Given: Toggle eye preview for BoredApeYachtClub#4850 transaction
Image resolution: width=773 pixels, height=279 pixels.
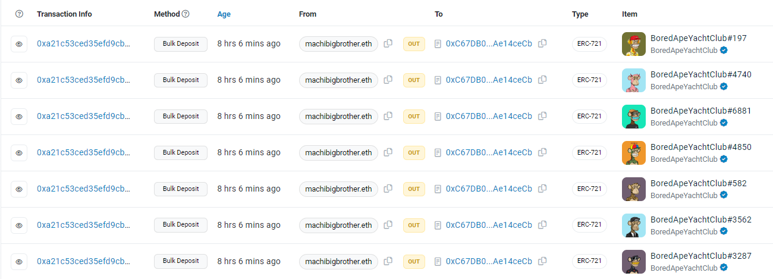Looking at the screenshot, I should coord(19,153).
